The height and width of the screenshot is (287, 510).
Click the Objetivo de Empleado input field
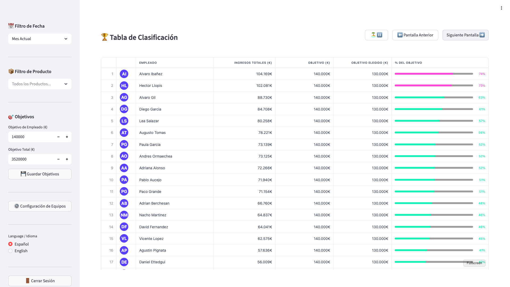pos(31,137)
